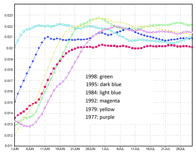Image resolution: width=196 pixels, height=155 pixels.
Task: Click the y-axis label 0.02
Action: 10,48
